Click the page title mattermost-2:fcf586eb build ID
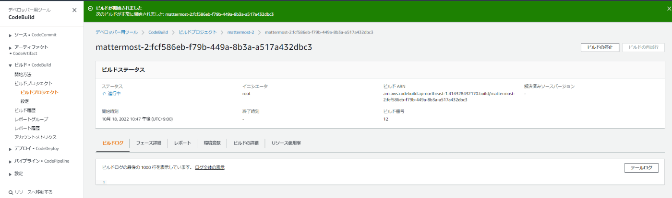672x198 pixels. 204,47
